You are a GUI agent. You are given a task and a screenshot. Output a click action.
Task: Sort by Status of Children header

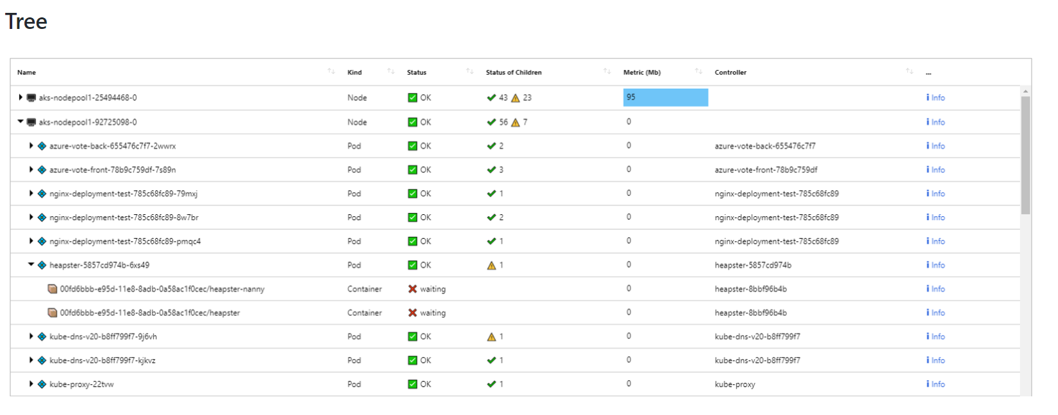513,72
